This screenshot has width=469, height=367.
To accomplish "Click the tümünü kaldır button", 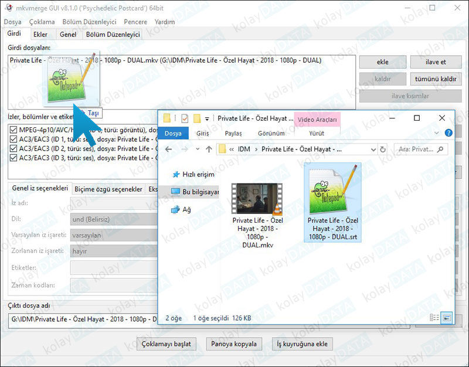I will [x=436, y=79].
